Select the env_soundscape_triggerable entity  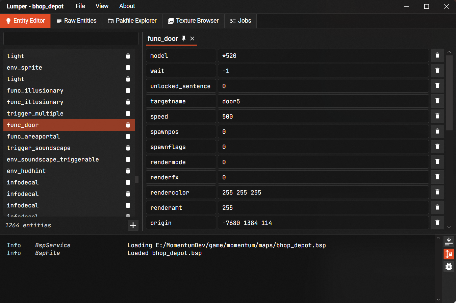click(x=69, y=159)
